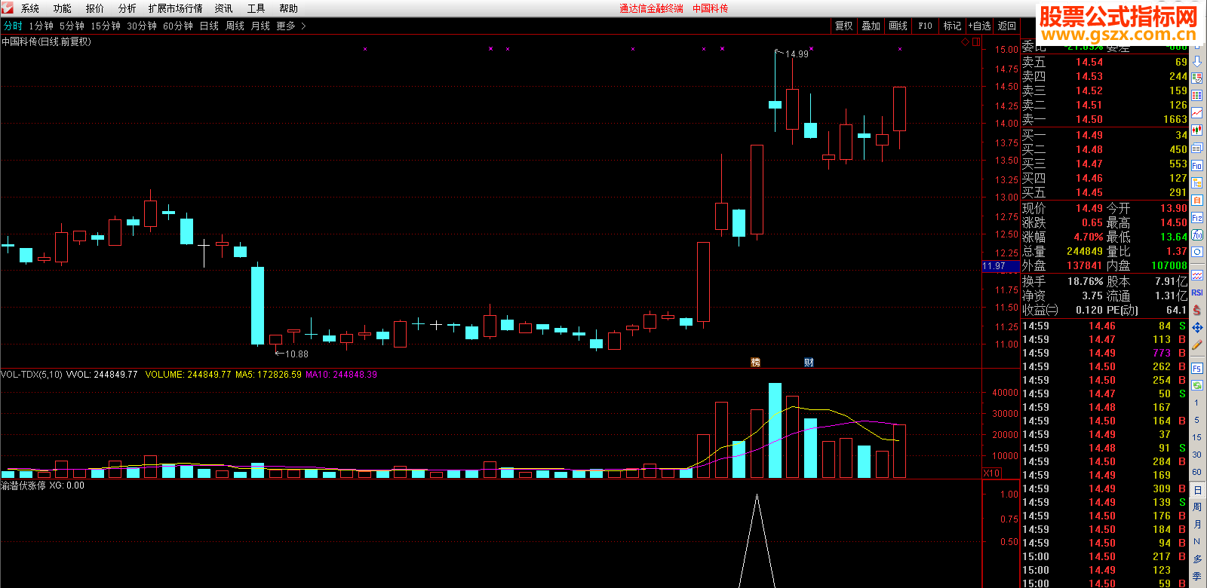This screenshot has height=588, width=1207.
Task: Click the F12 trading sidebar icon
Action: (x=1197, y=217)
